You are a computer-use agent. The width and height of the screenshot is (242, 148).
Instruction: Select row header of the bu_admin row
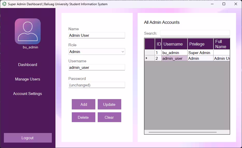(150, 53)
